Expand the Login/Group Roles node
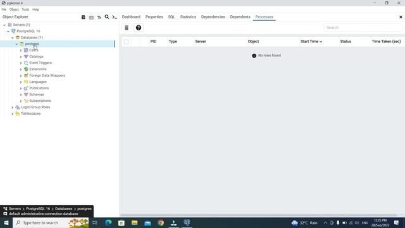The width and height of the screenshot is (405, 228). tap(13, 107)
